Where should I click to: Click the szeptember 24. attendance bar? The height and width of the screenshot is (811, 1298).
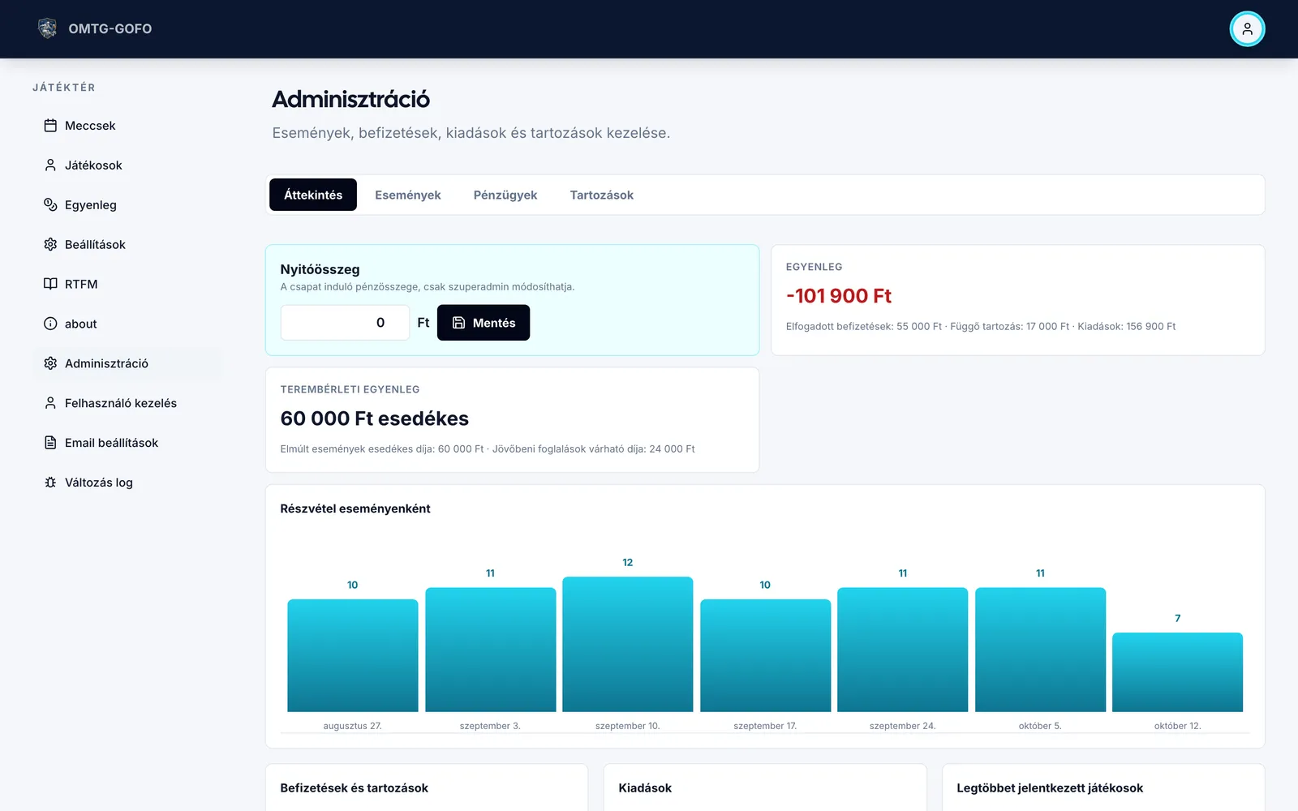click(x=903, y=650)
